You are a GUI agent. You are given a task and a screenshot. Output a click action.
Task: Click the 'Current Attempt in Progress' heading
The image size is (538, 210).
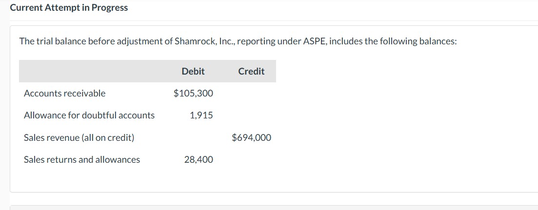point(69,8)
